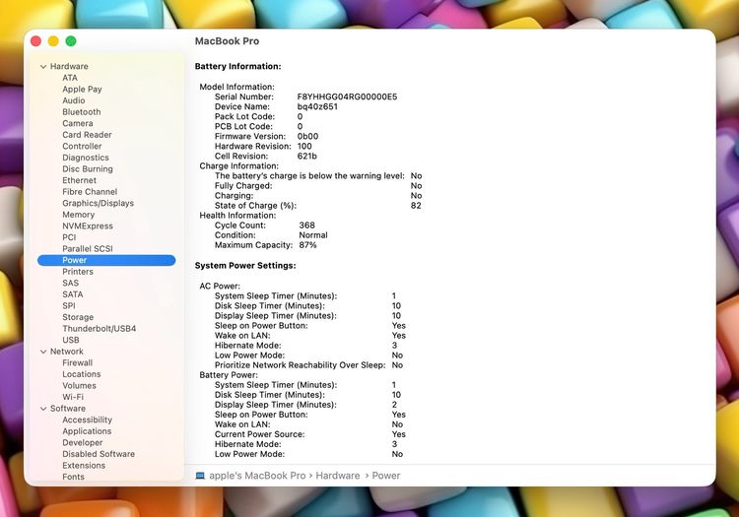Open the Diagnostics entry
The image size is (739, 517).
click(x=86, y=158)
